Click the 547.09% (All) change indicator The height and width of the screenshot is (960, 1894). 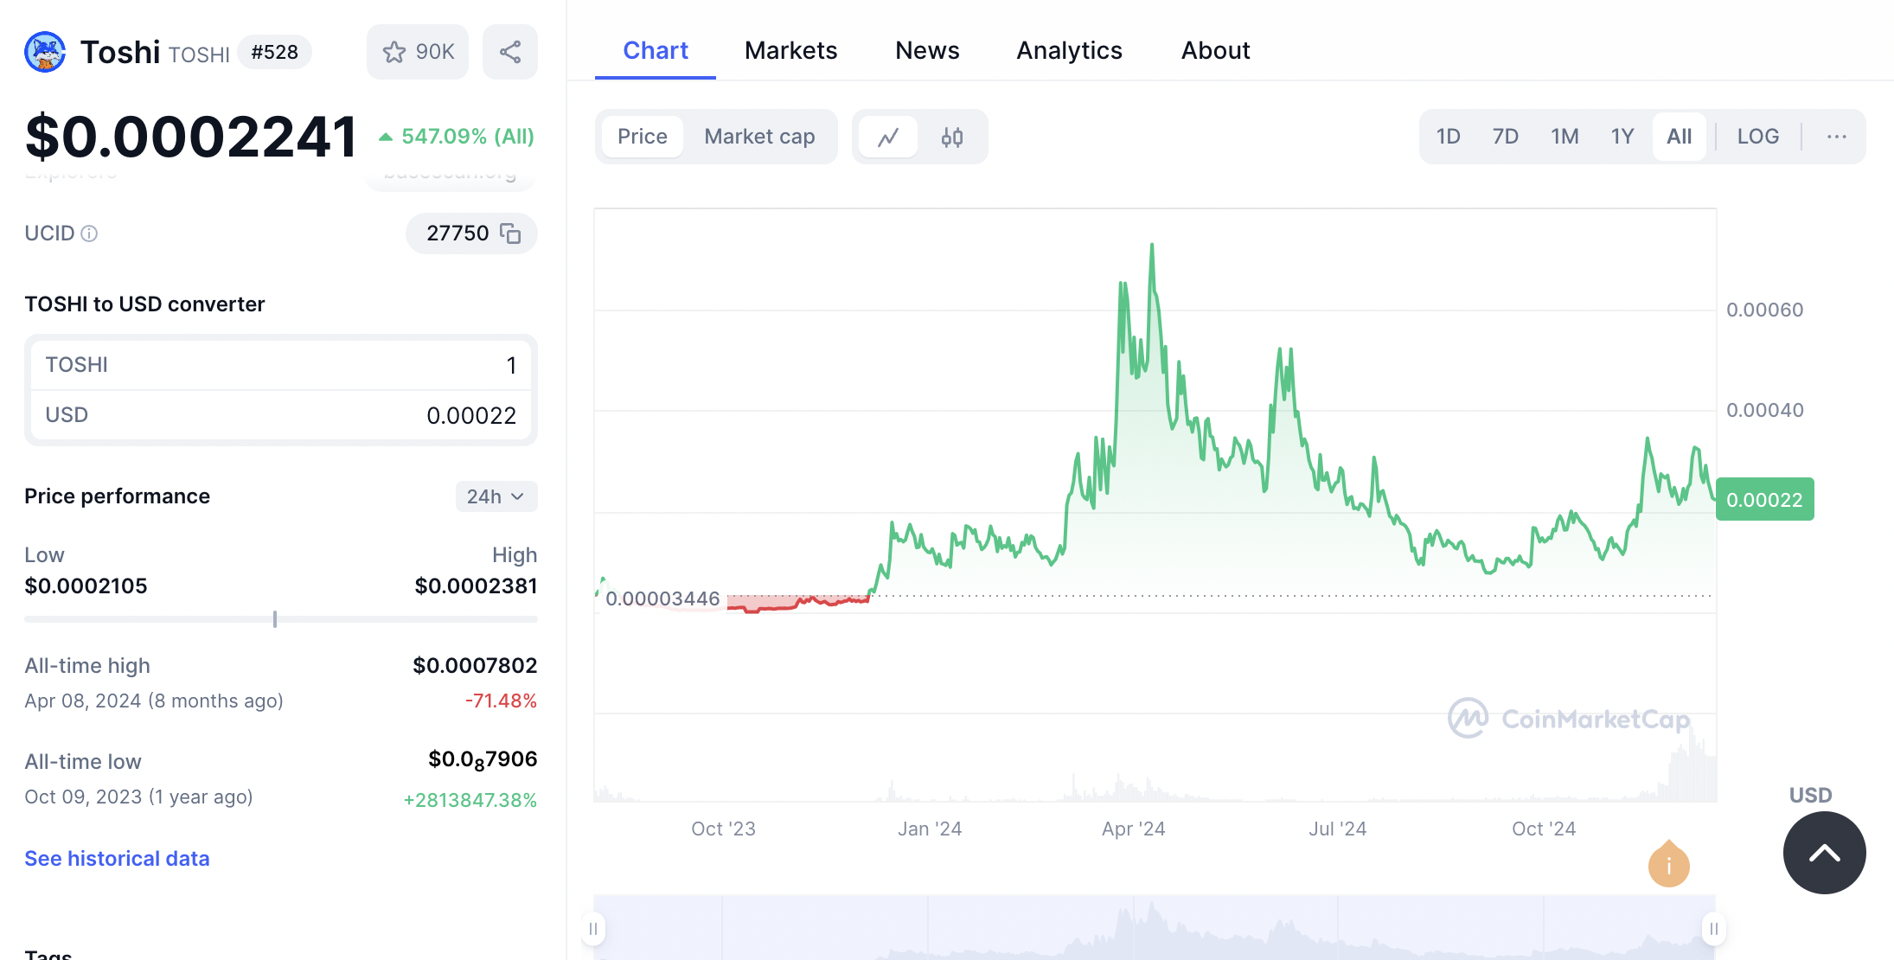coord(457,137)
